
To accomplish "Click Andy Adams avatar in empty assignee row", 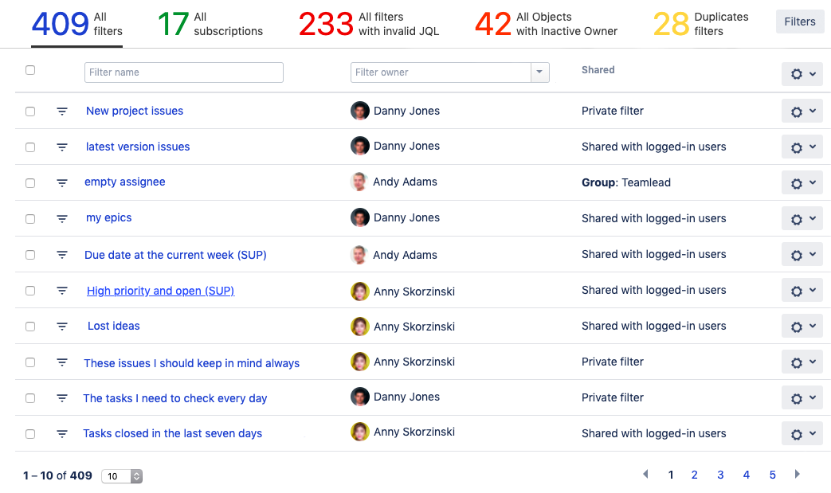I will click(359, 182).
